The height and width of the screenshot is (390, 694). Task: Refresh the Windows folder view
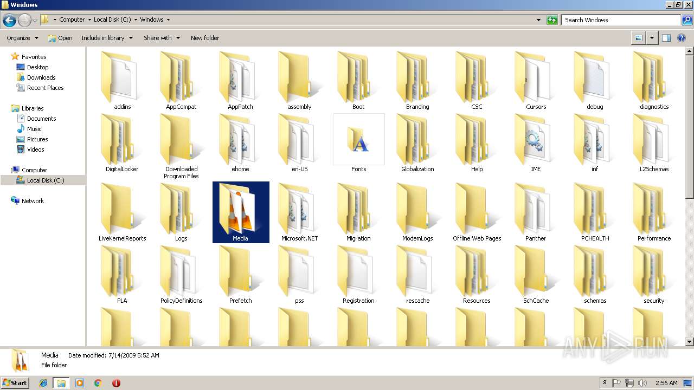552,20
